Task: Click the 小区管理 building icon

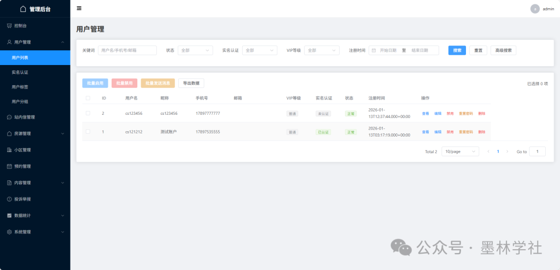Action: click(9, 150)
